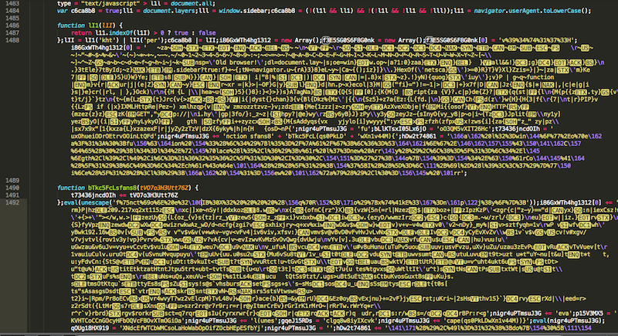Viewport: 618px width, 336px height.
Task: Click document.layers on line 1484
Action: [x=168, y=11]
